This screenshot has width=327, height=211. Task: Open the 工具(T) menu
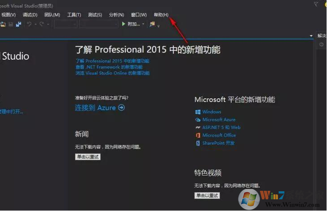pyautogui.click(x=74, y=15)
